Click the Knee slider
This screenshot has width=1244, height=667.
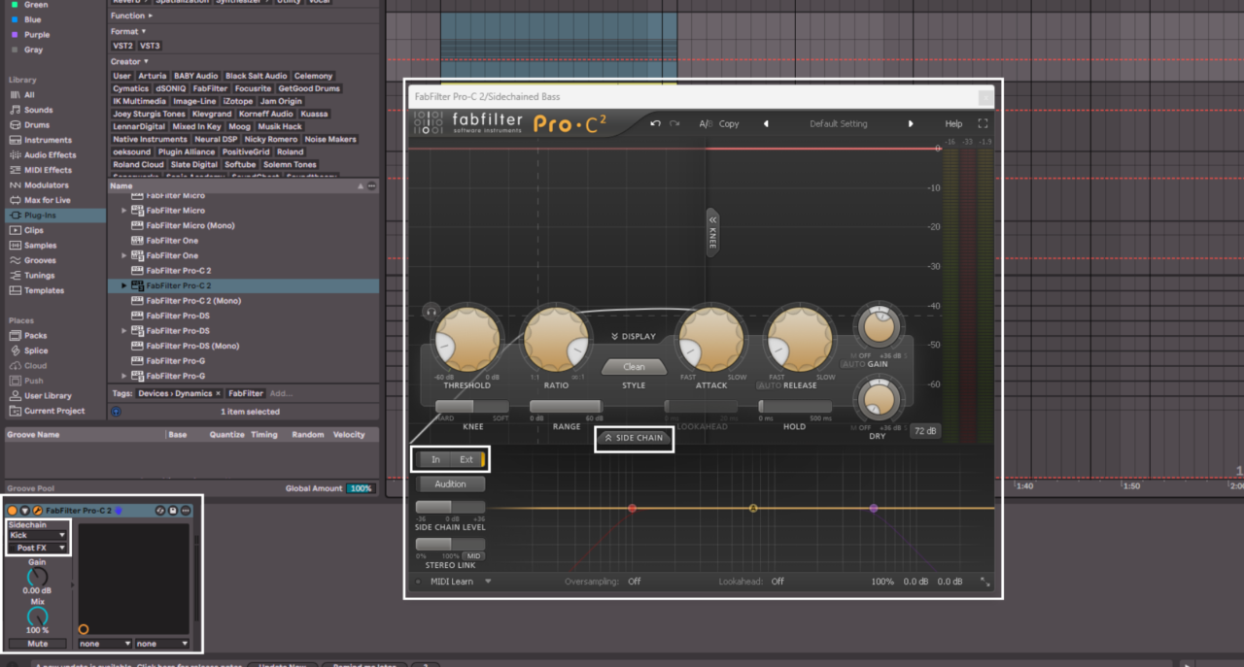[472, 407]
